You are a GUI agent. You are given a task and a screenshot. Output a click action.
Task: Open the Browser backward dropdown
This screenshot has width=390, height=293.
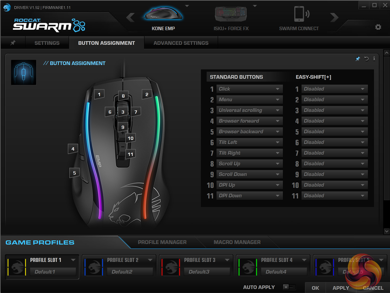click(x=250, y=132)
